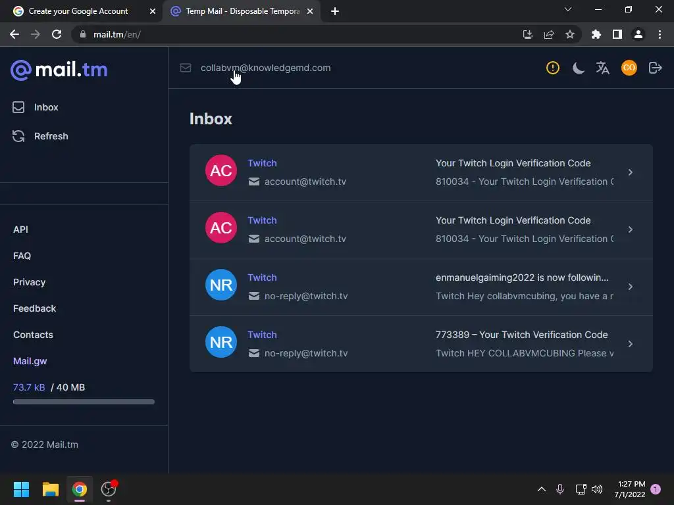Open the Windows Start menu
Screen dimensions: 674x505
21,489
